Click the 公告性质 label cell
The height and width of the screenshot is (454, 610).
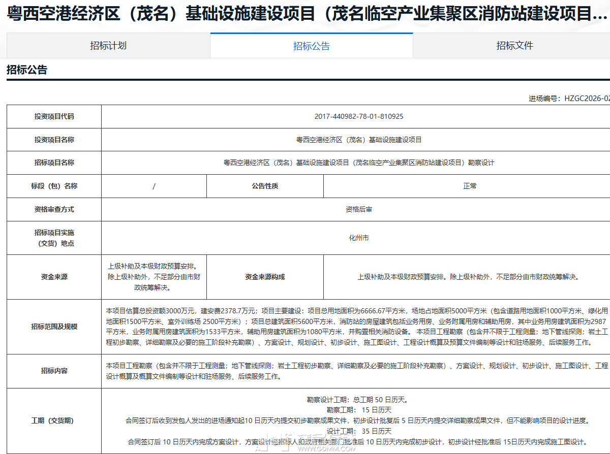coord(265,186)
